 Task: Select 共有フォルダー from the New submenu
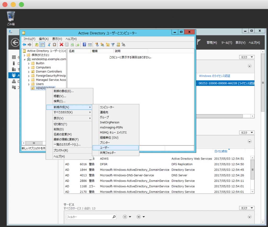coord(115,153)
